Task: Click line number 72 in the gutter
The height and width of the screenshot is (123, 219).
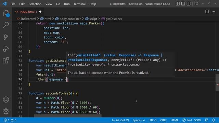Action: tap(20, 61)
